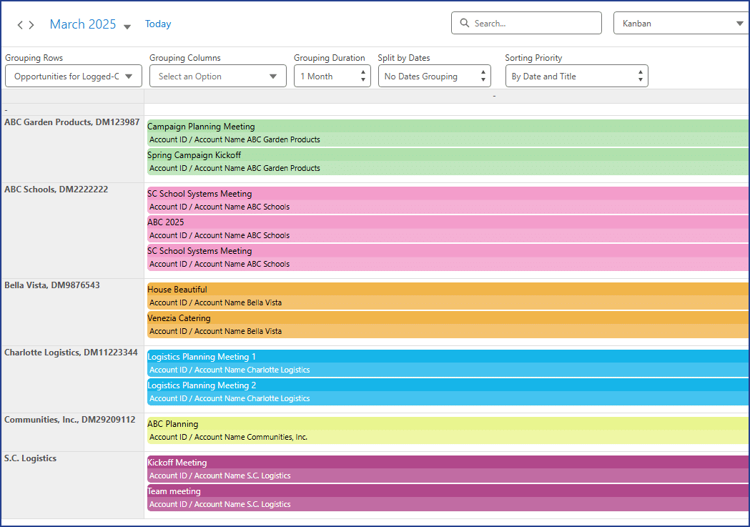
Task: Open the Sorting Priority selector
Action: pyautogui.click(x=576, y=77)
